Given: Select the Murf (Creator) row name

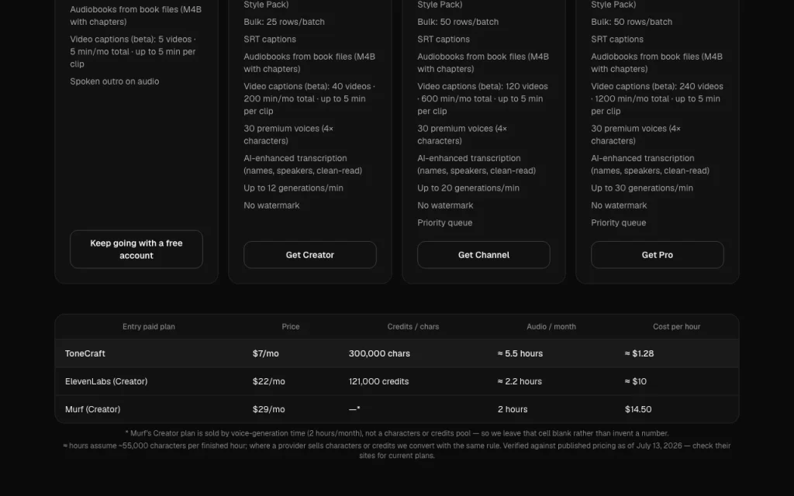Looking at the screenshot, I should (93, 409).
